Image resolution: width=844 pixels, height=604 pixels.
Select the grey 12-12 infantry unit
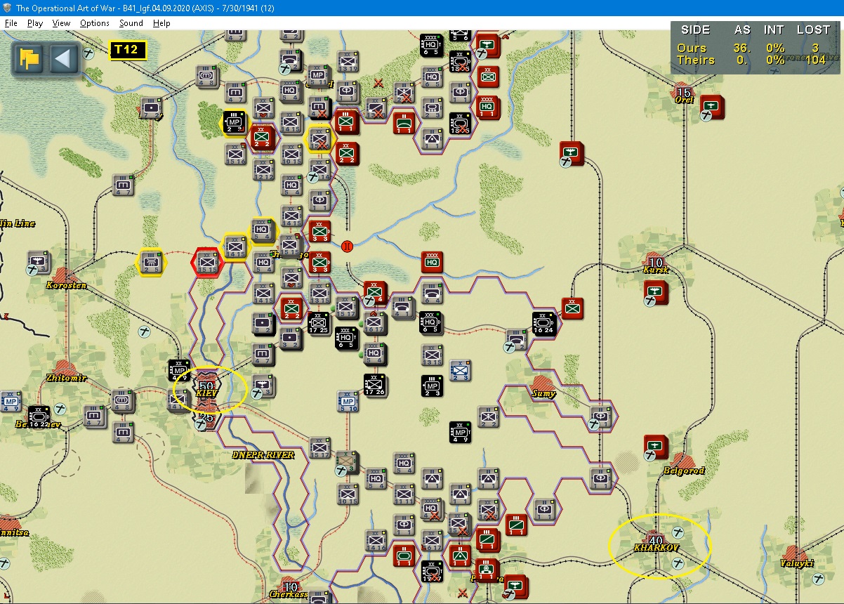(x=265, y=169)
